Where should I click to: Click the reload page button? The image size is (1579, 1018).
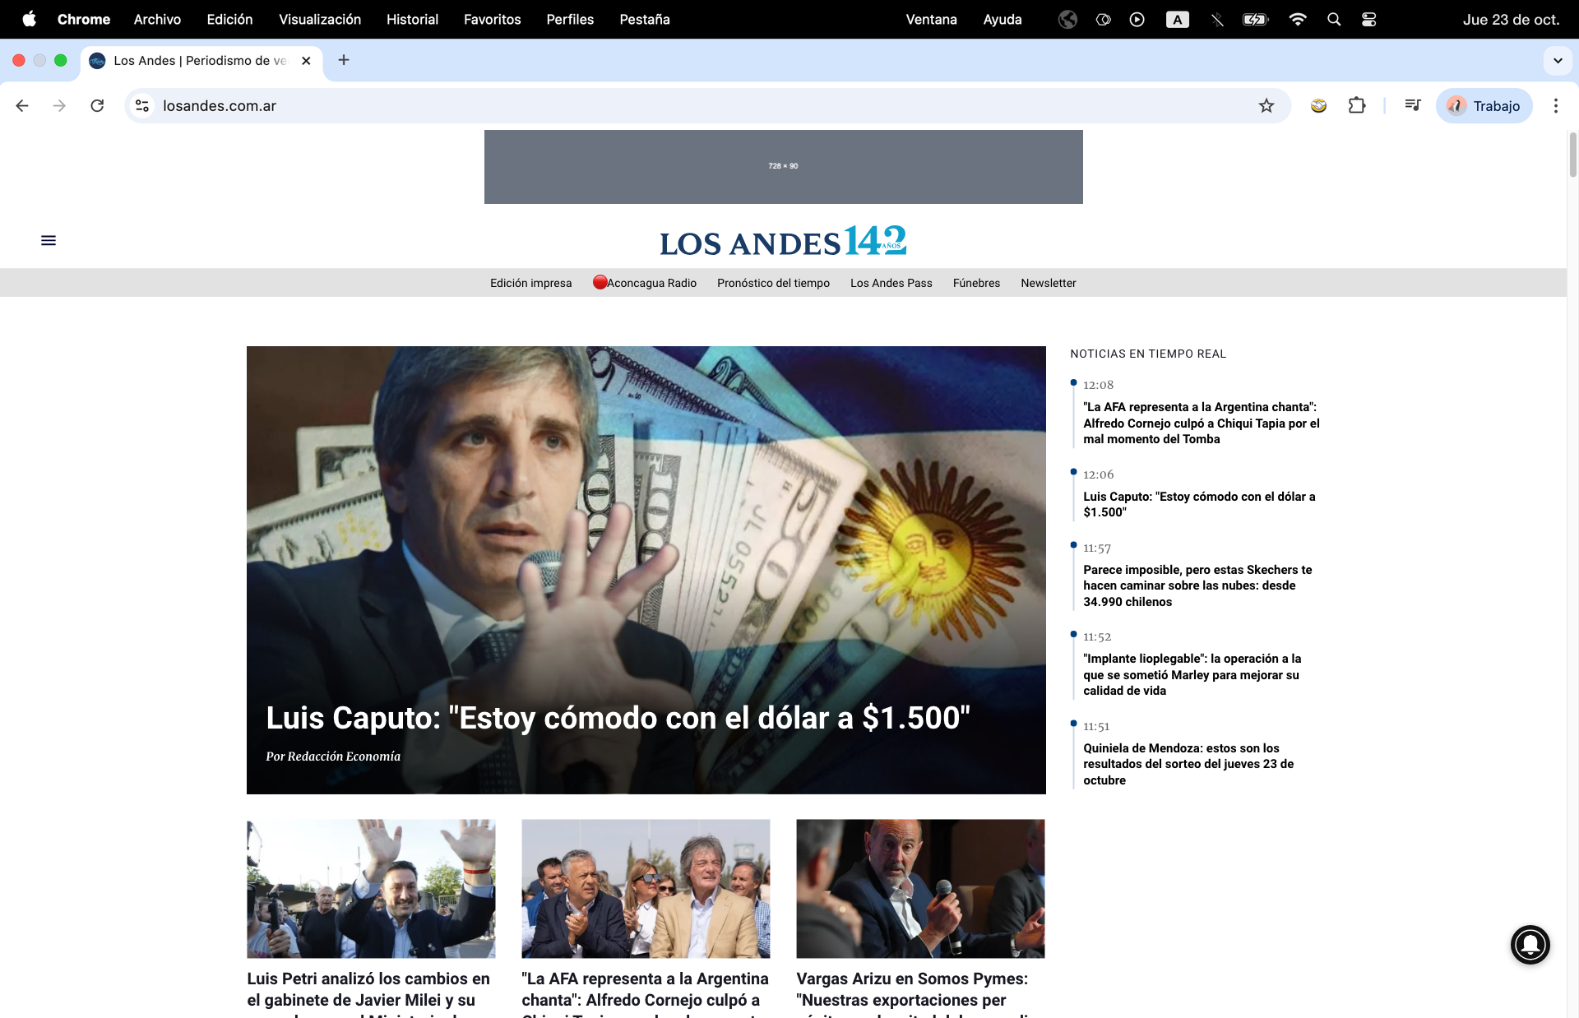coord(97,105)
